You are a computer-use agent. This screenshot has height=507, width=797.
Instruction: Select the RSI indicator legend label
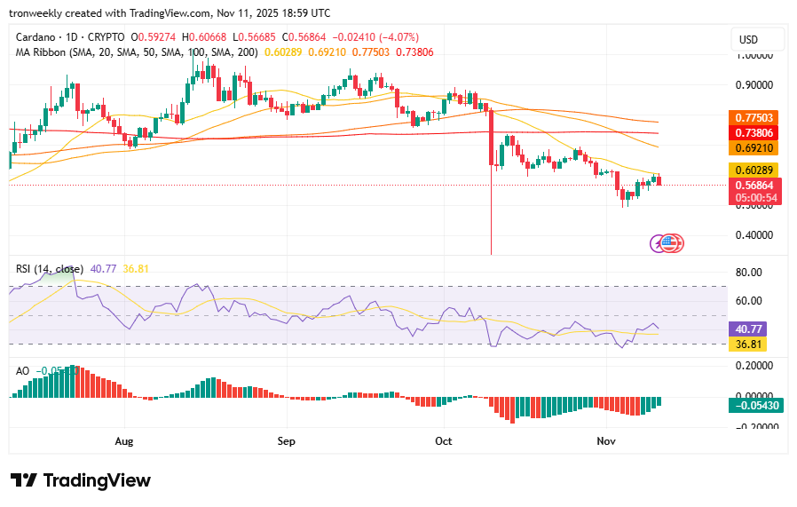[49, 269]
